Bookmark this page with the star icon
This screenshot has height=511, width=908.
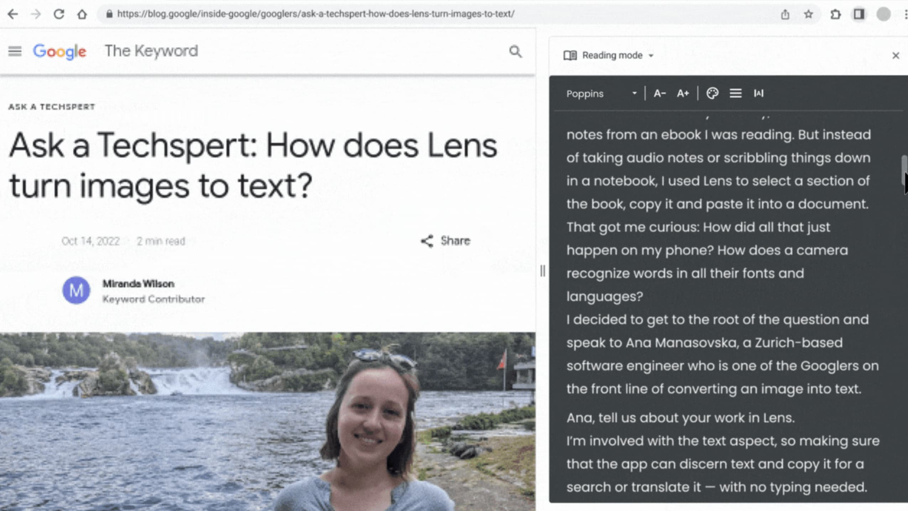[808, 14]
